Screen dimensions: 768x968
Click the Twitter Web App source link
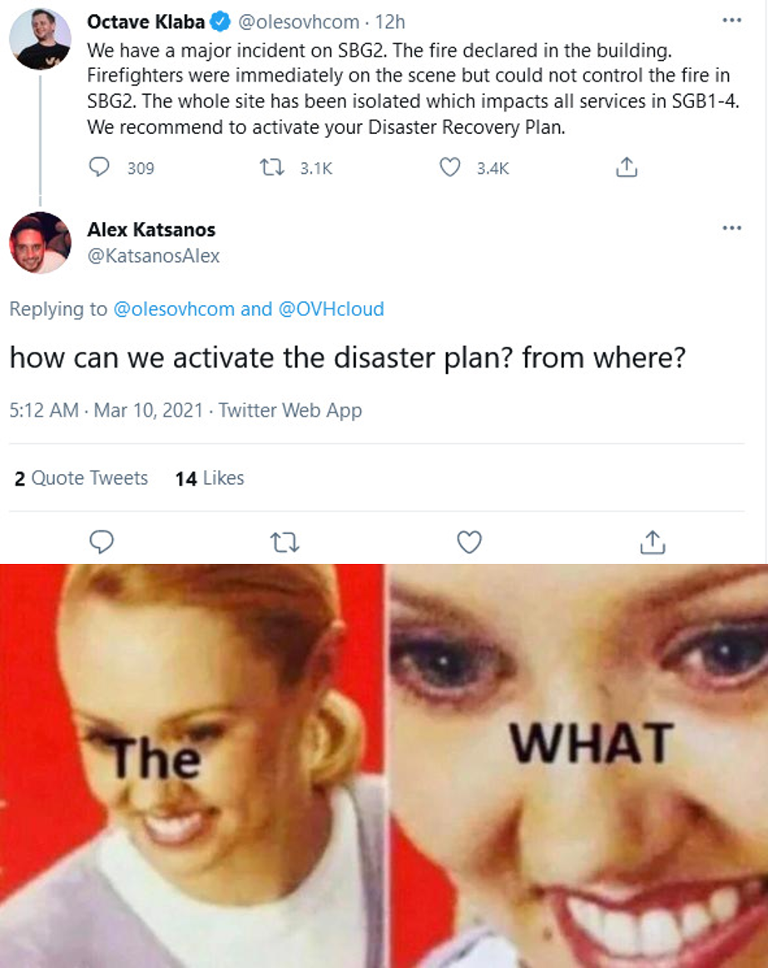[x=290, y=410]
